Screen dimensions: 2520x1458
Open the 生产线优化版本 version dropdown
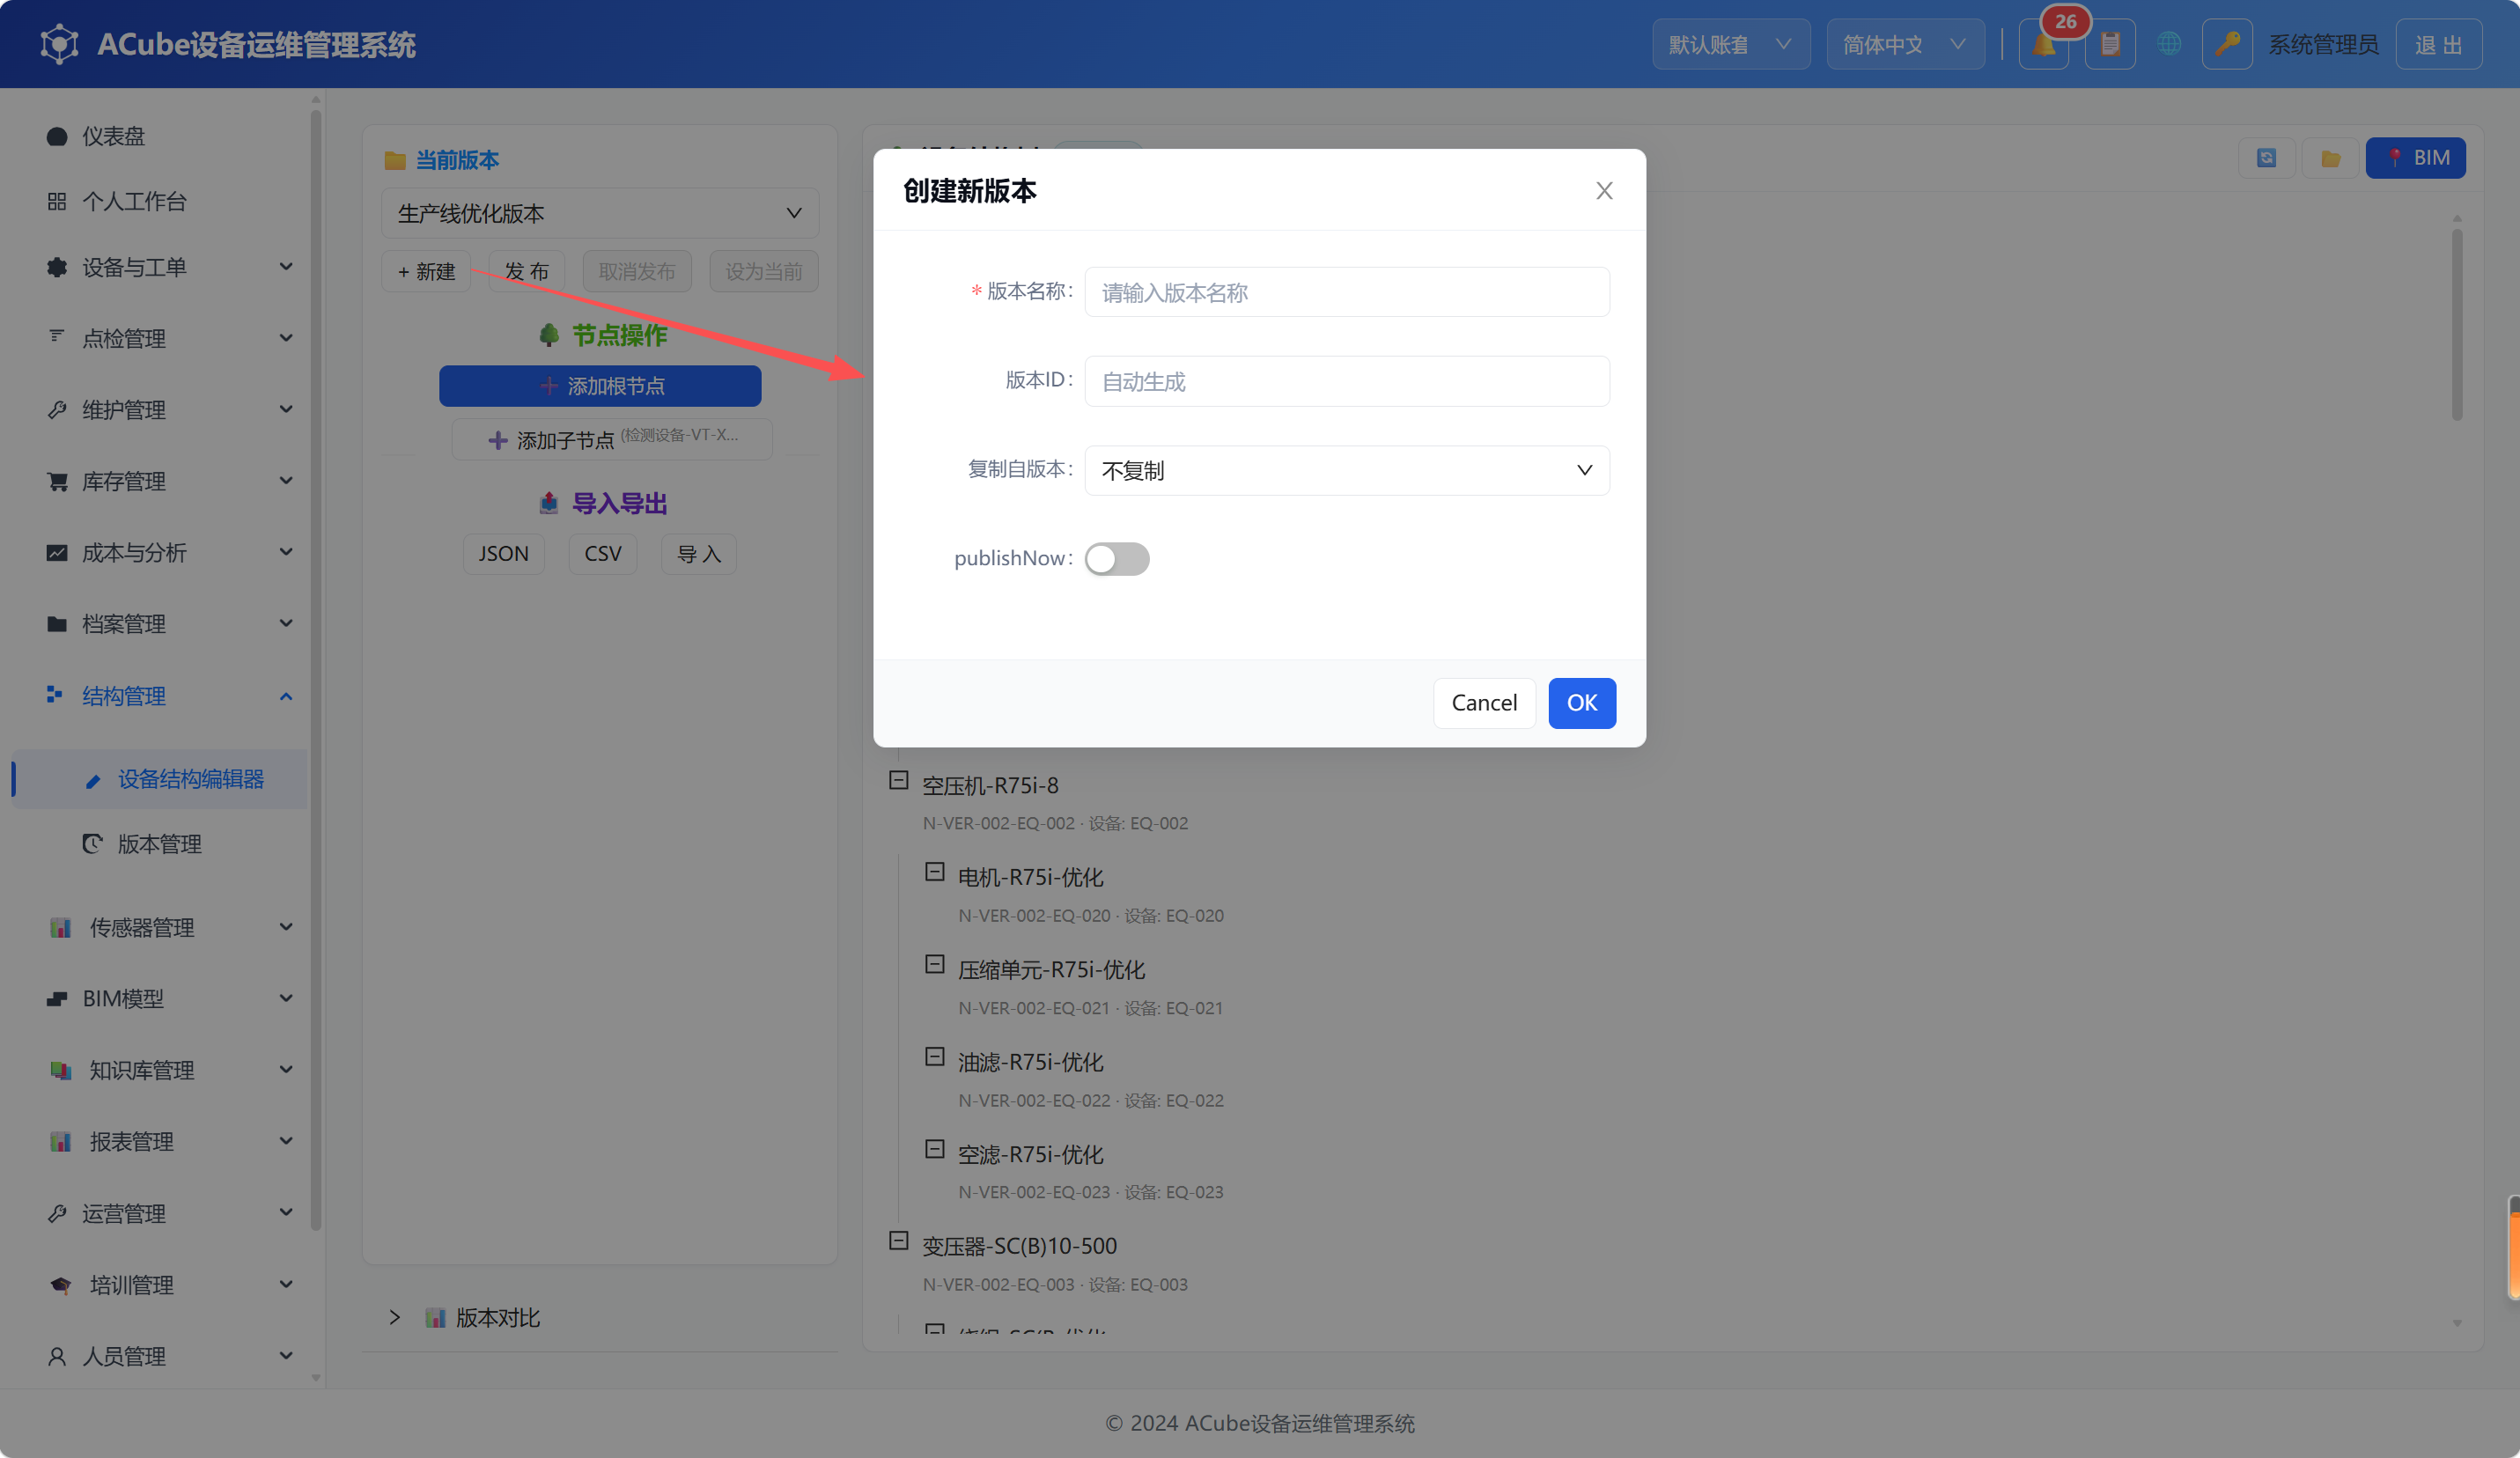600,213
